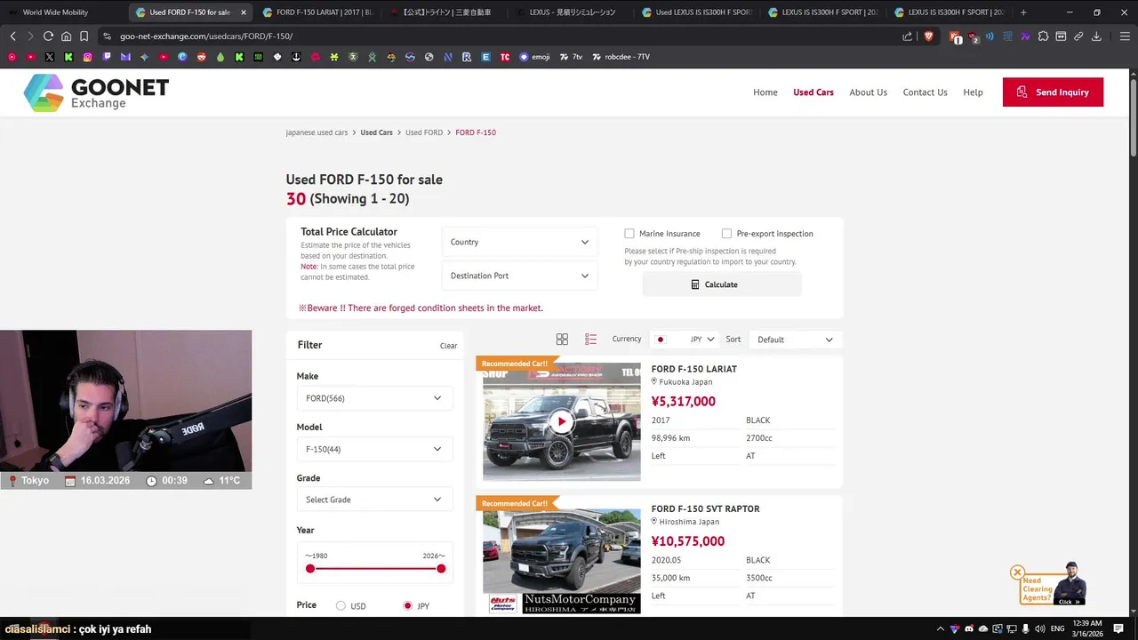
Task: Expand the Select Grade dropdown
Action: [x=373, y=500]
